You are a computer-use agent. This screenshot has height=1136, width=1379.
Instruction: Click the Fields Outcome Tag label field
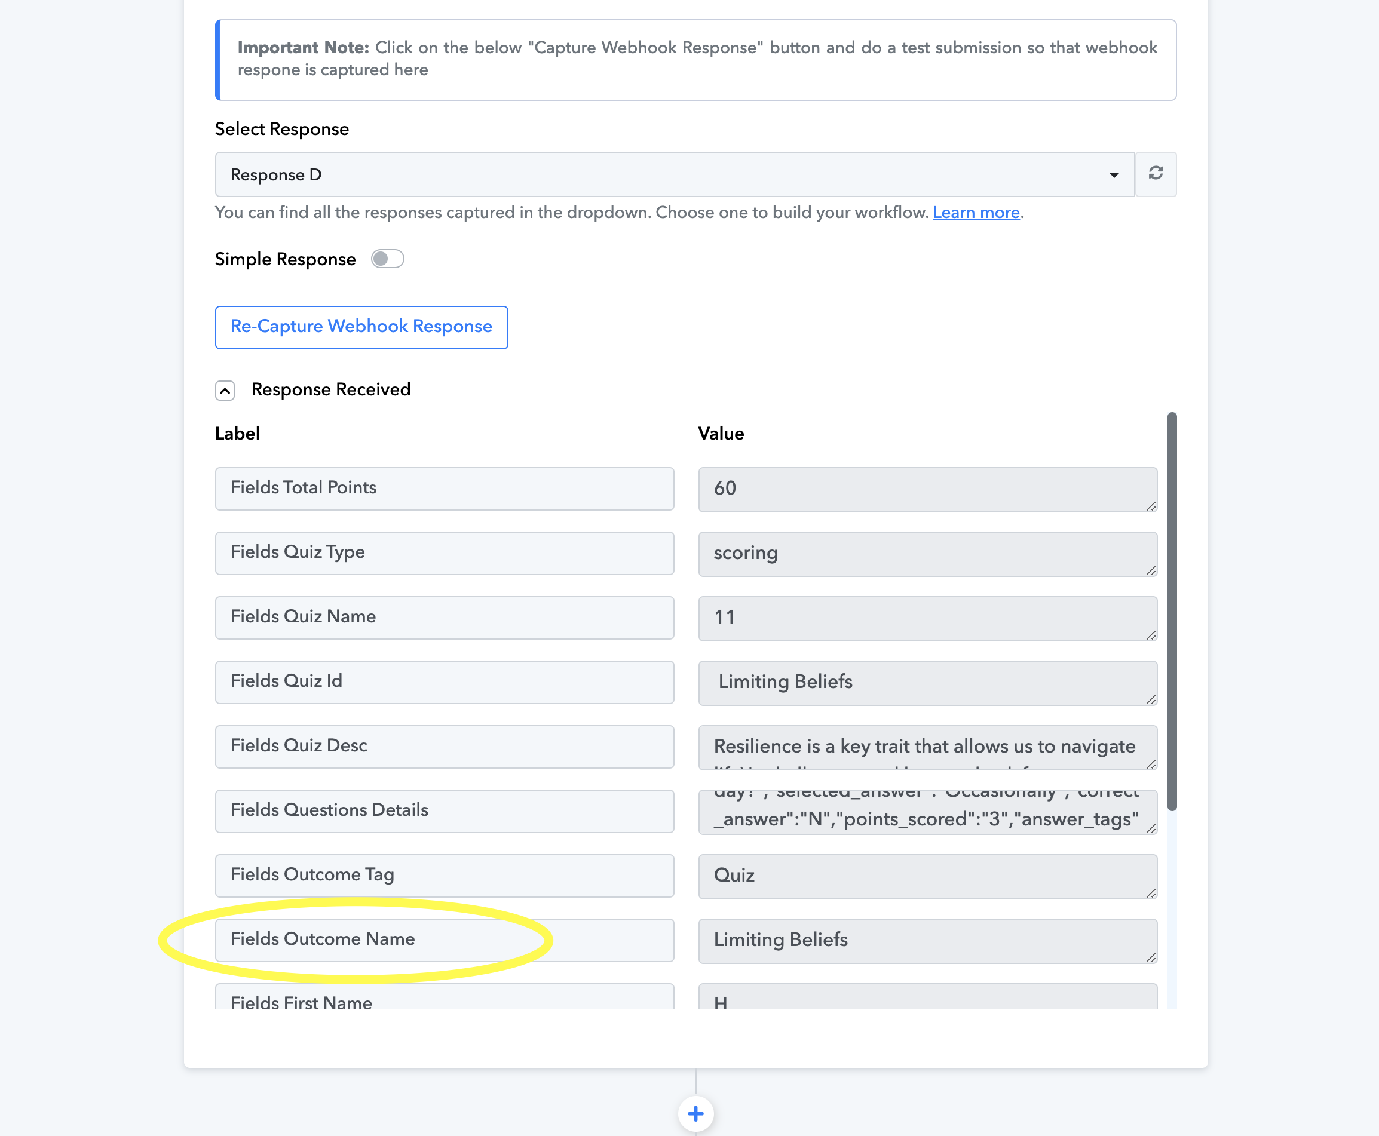(x=445, y=876)
